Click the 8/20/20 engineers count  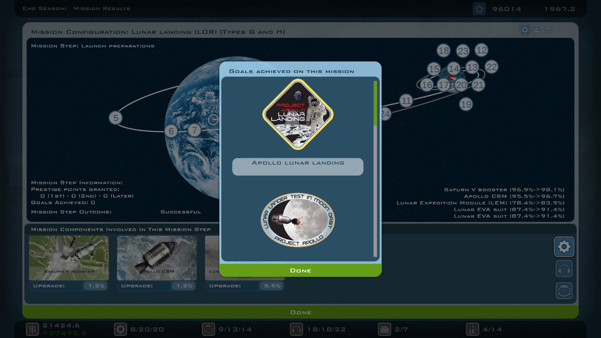[x=147, y=329]
